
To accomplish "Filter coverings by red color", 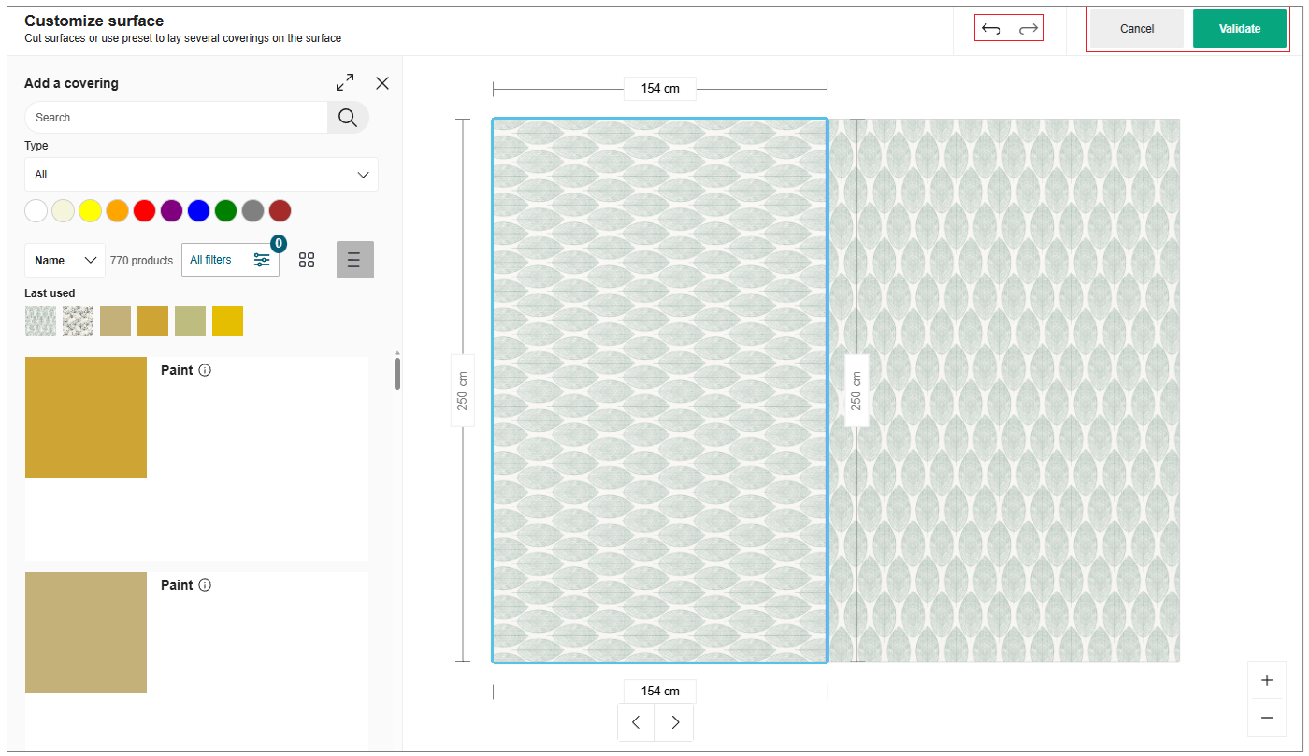I will [144, 210].
